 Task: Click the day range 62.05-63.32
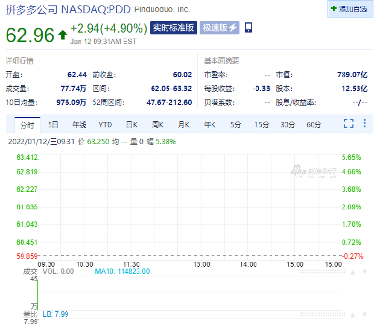click(x=171, y=89)
